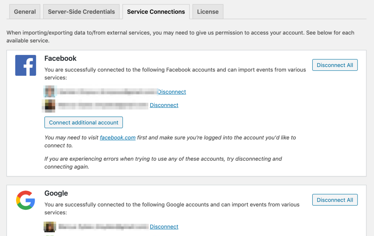Open the facebook.com link
The height and width of the screenshot is (236, 374).
point(118,138)
